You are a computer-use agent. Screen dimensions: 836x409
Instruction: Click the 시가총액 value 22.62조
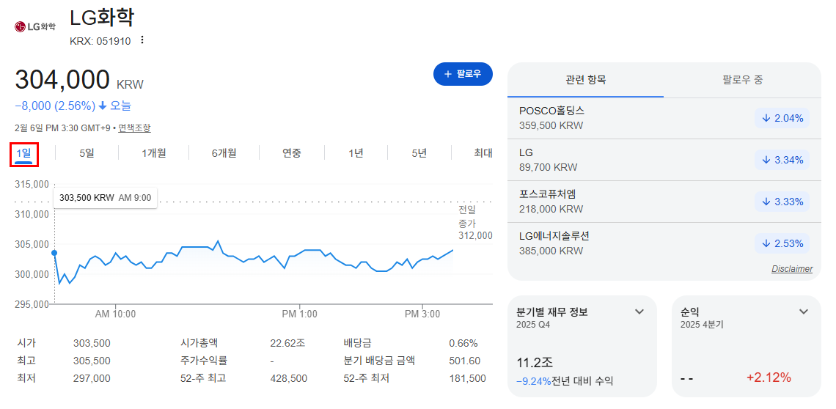(288, 343)
